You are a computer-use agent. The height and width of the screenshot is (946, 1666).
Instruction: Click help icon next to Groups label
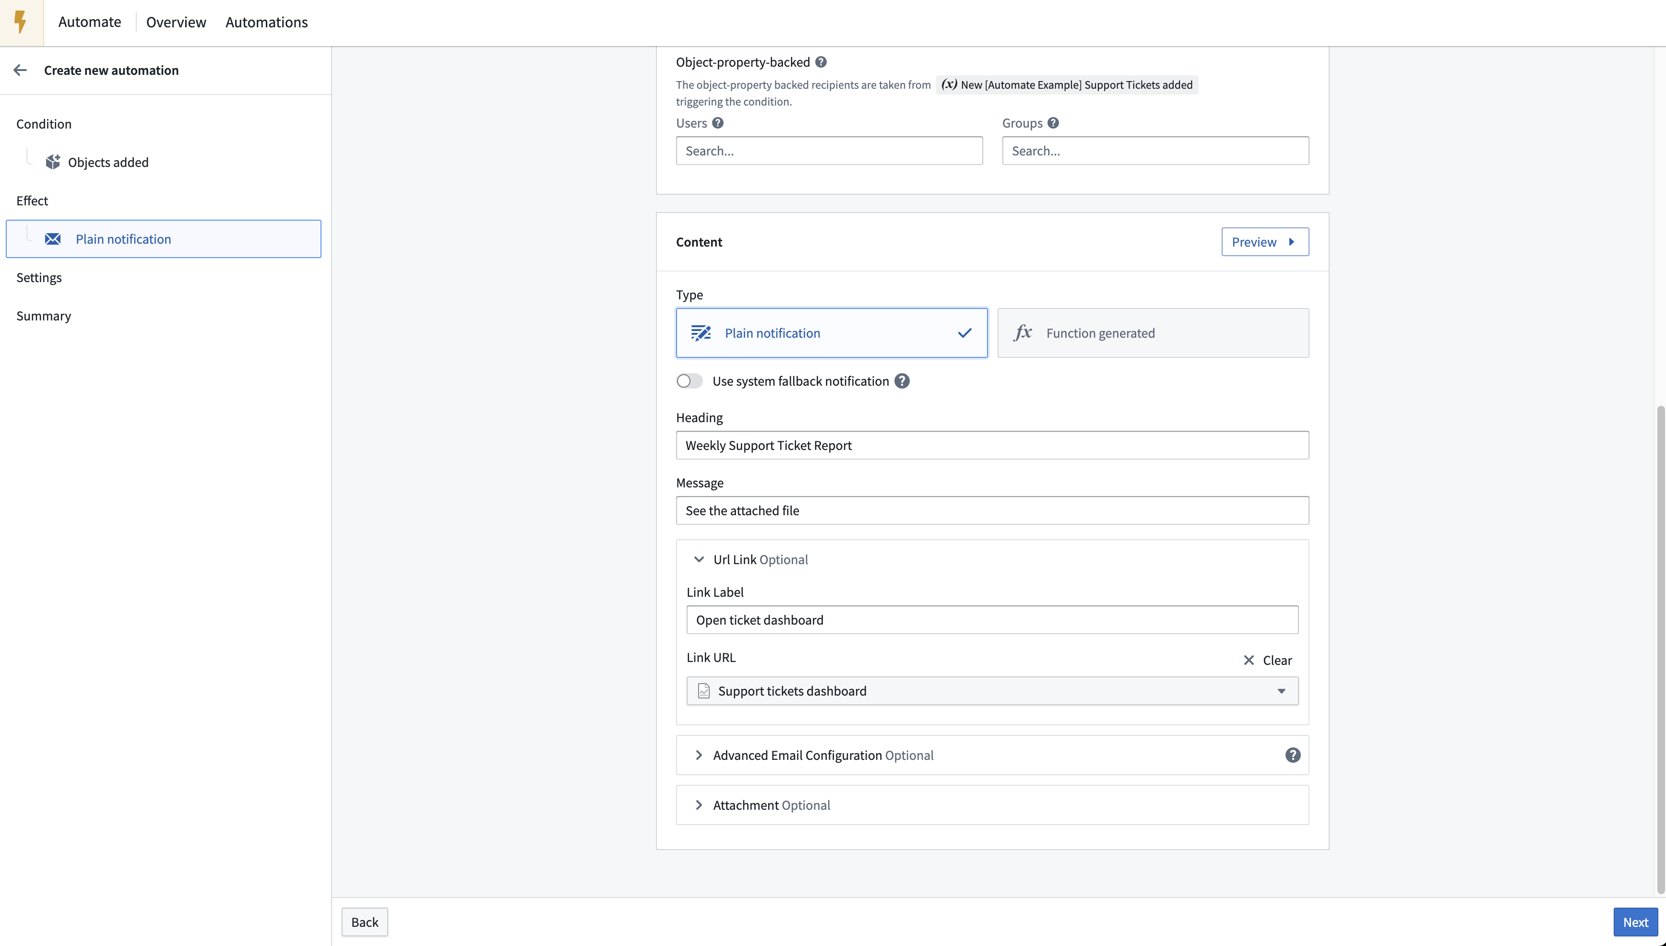pyautogui.click(x=1053, y=123)
